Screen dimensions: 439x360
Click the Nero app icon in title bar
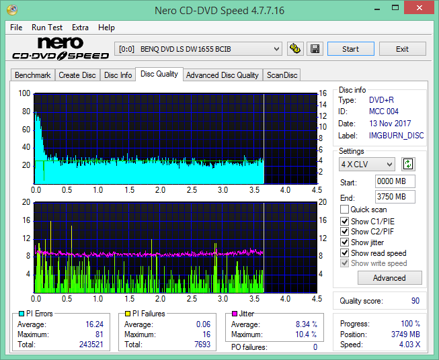(x=12, y=10)
